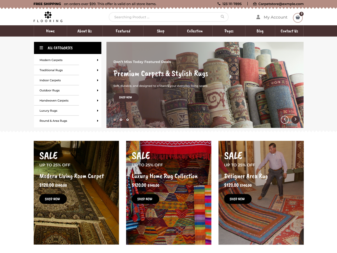Click SHOP NOW on the banner
The image size is (337, 253).
pos(126,97)
